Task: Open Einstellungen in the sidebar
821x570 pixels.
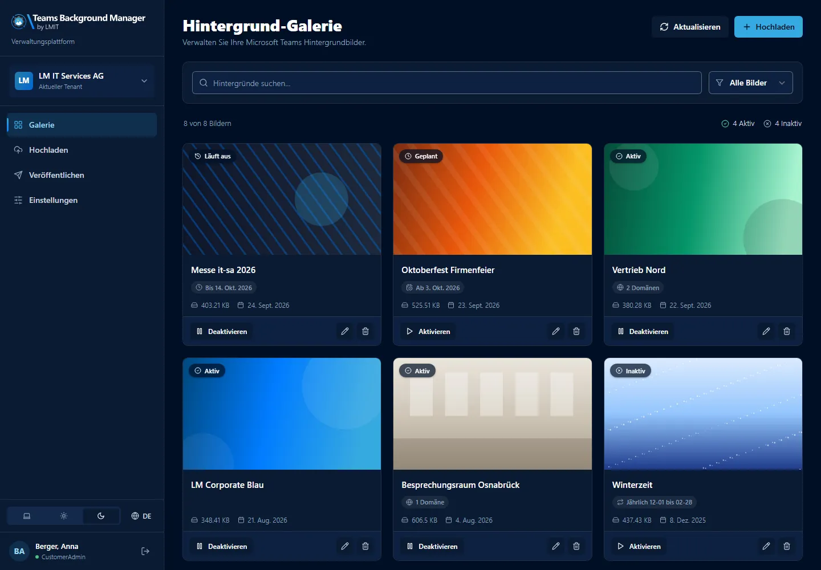Action: tap(82, 200)
